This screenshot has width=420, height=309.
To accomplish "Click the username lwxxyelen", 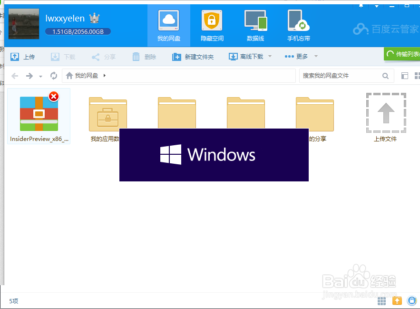I will (x=65, y=18).
